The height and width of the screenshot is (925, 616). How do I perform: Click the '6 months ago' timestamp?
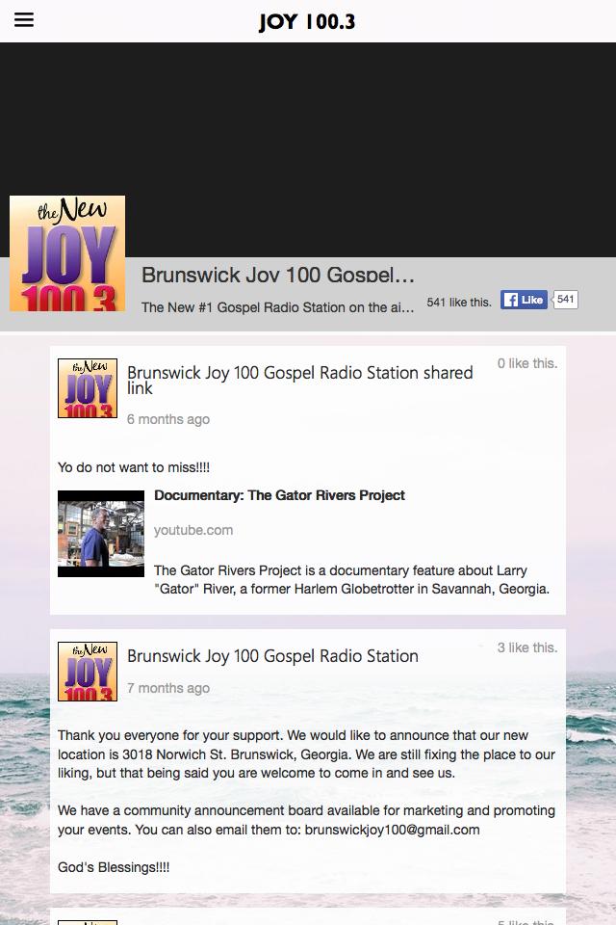click(168, 419)
